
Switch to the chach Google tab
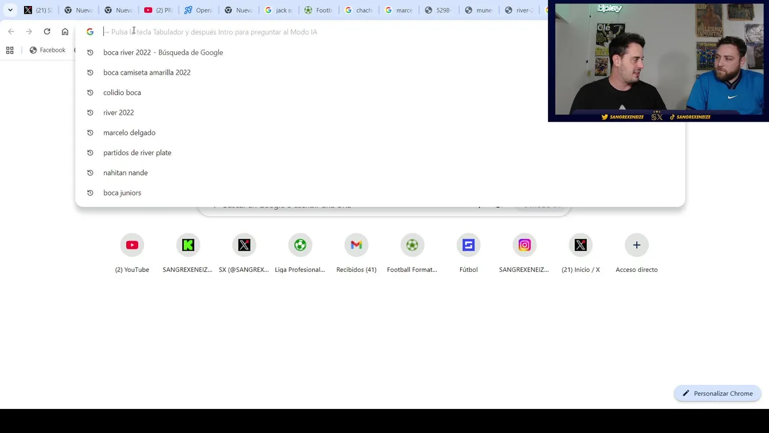358,10
